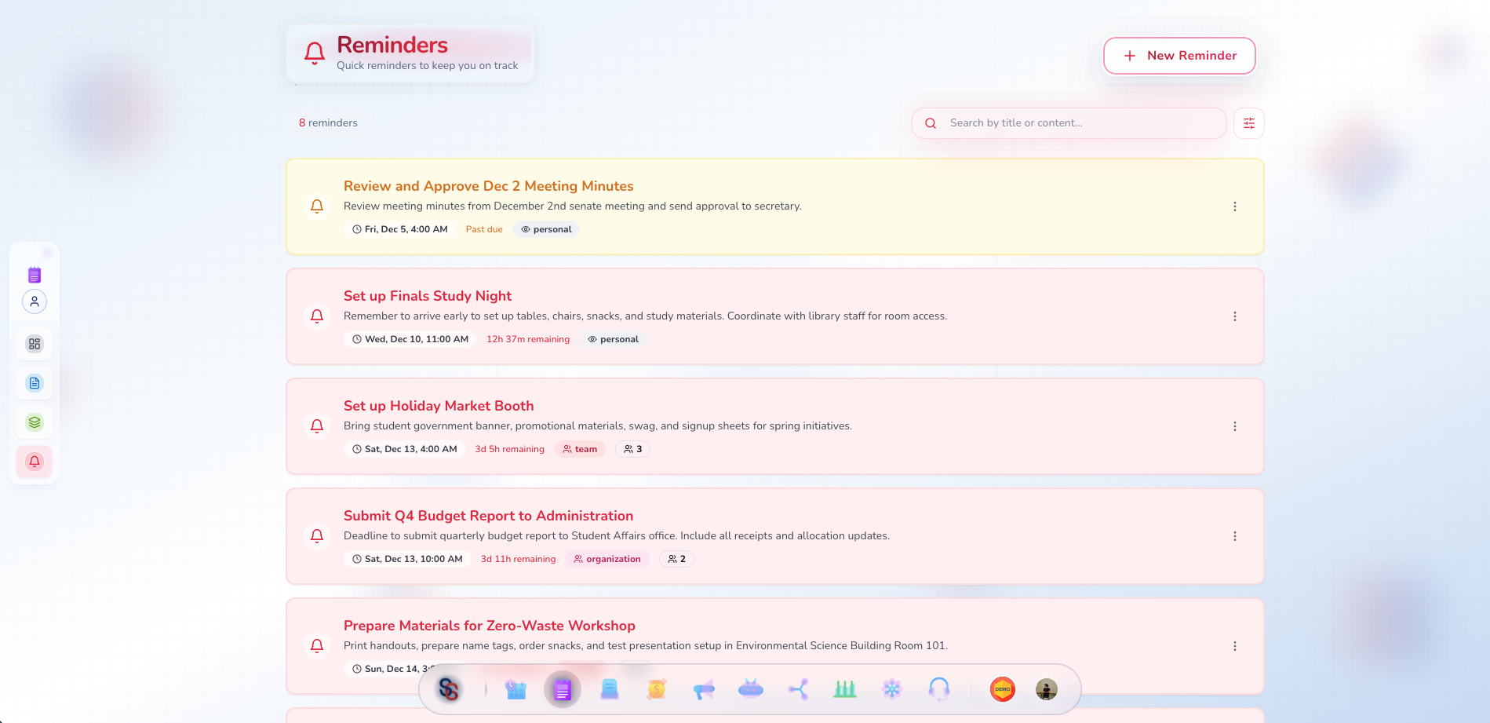Select the red bell Reminders tab in sidebar
The image size is (1490, 723).
tap(35, 462)
